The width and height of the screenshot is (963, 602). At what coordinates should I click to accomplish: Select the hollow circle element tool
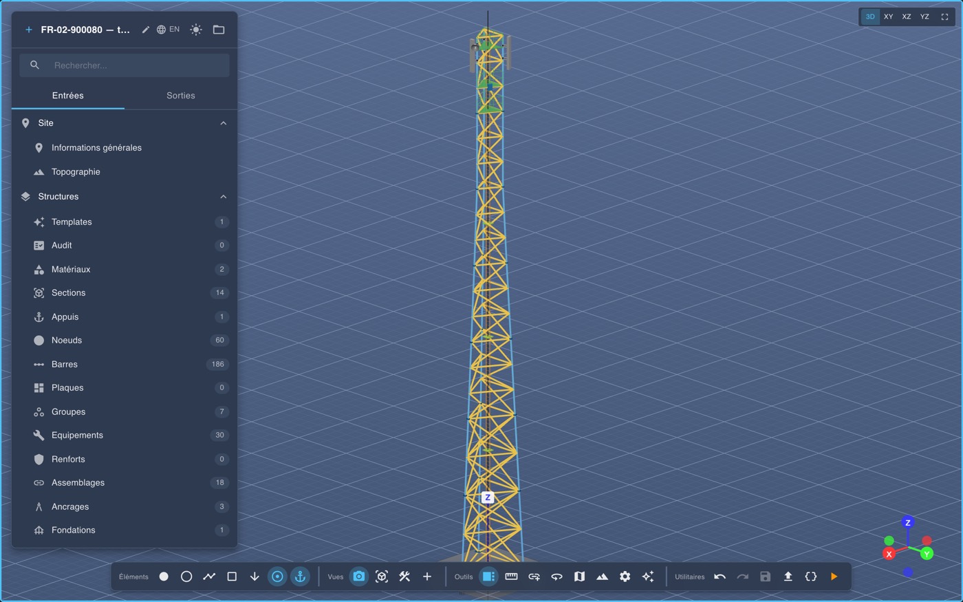186,577
